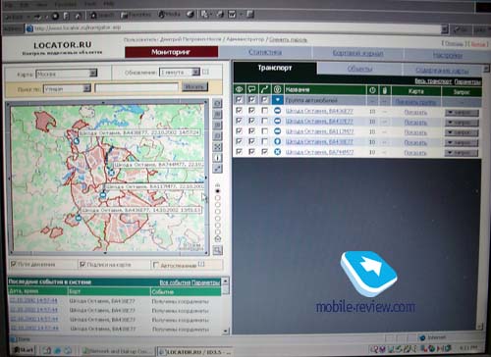This screenshot has height=357, width=491.
Task: Click the map magnifier search icon
Action: pyautogui.click(x=217, y=250)
